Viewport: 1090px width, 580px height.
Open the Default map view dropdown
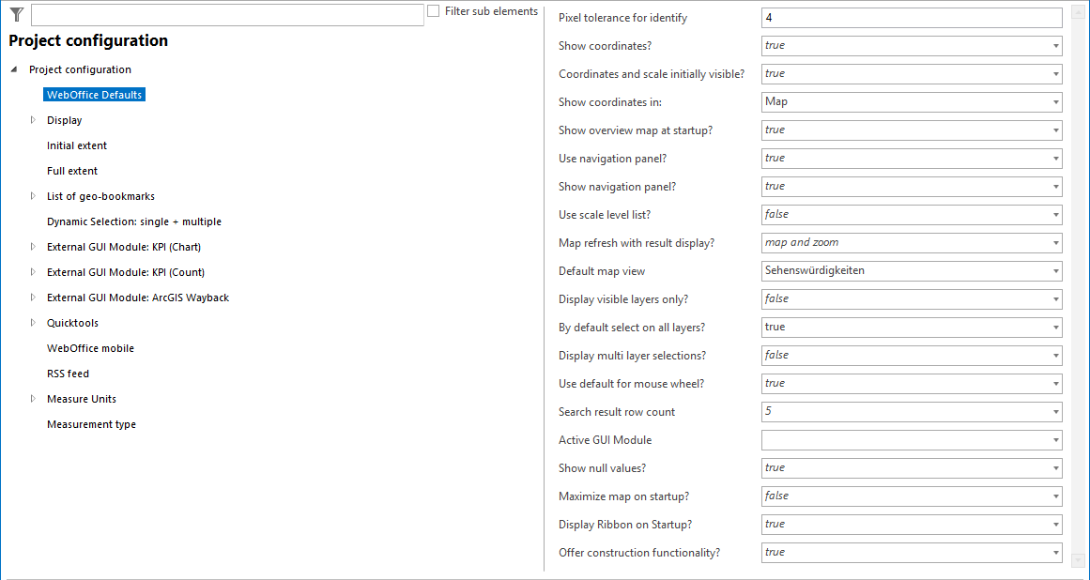point(1055,270)
